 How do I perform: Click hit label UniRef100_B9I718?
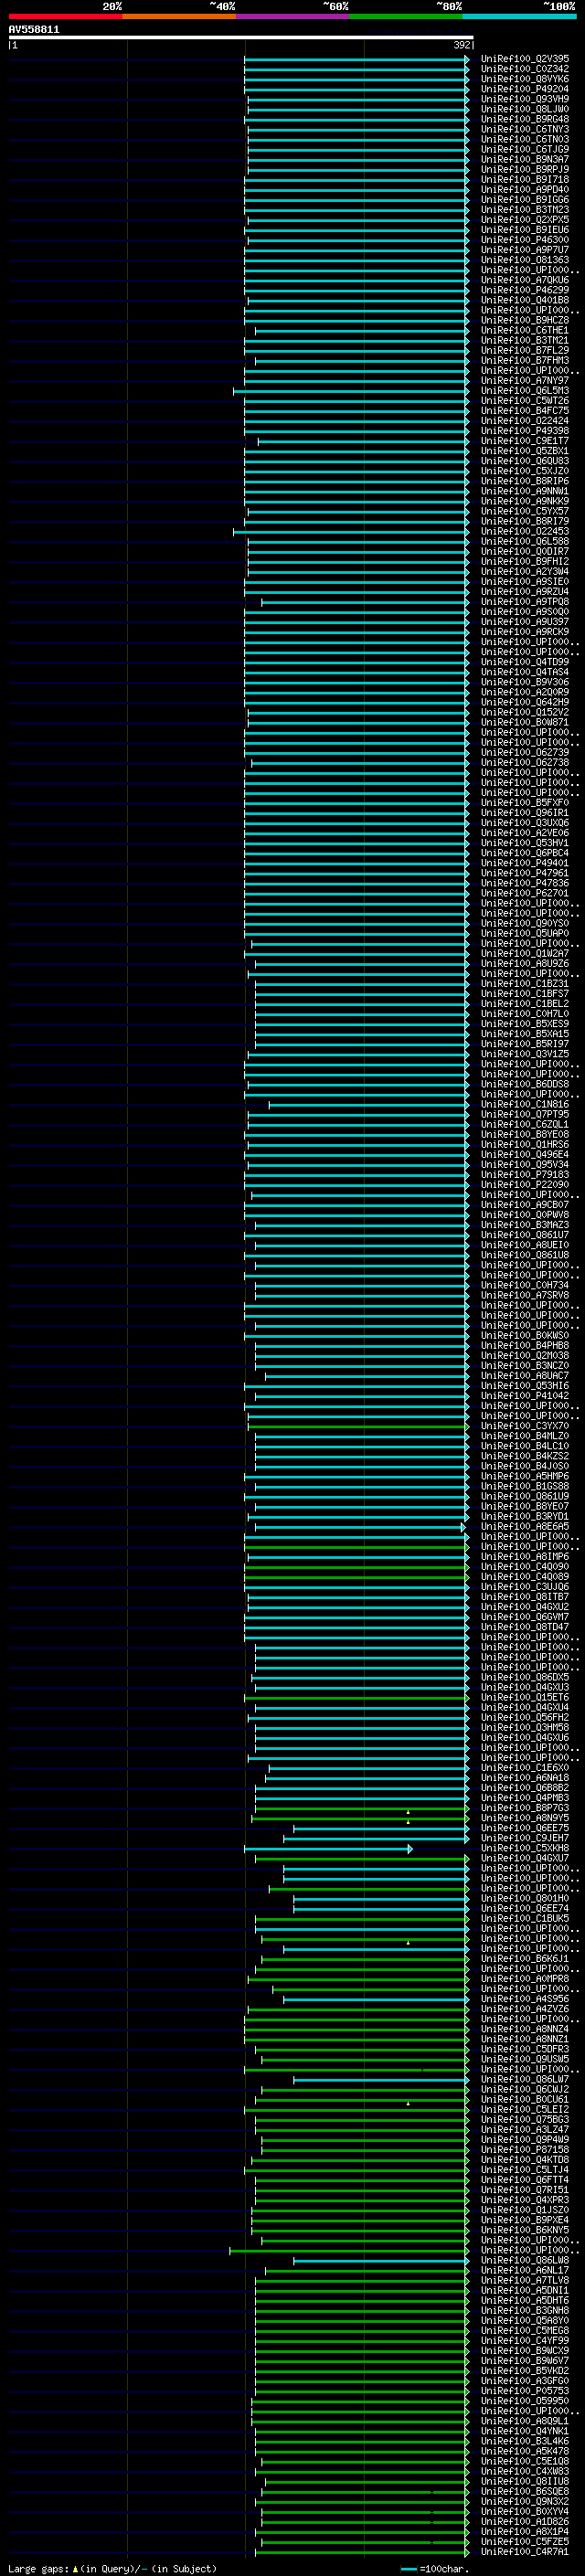coord(524,180)
